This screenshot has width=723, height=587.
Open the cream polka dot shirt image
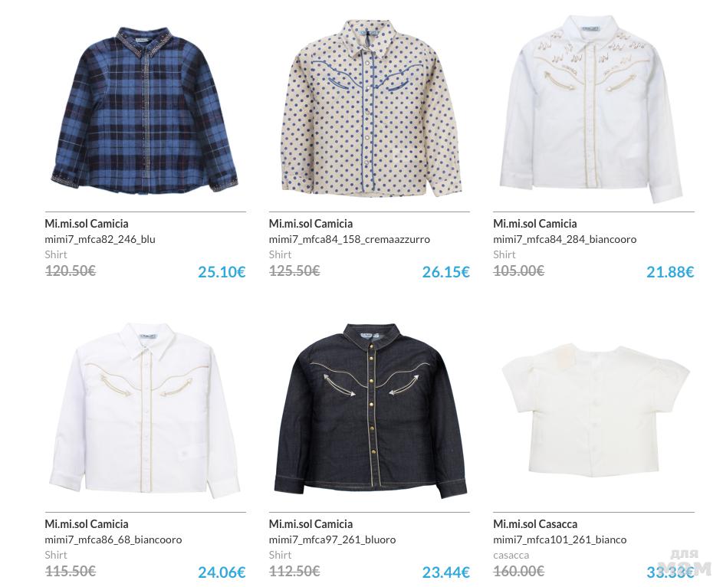pyautogui.click(x=371, y=109)
